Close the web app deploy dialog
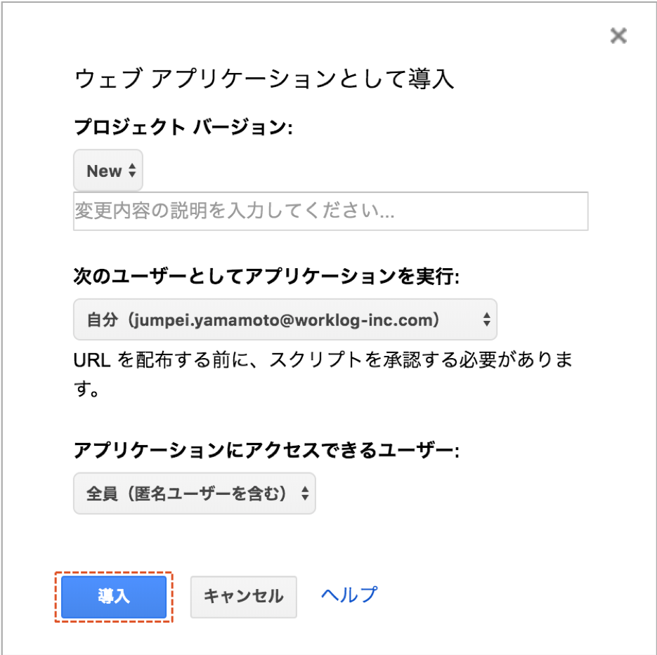657x655 pixels. pos(618,36)
